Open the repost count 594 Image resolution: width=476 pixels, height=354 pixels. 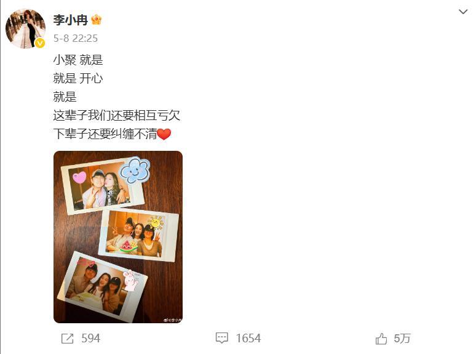click(x=91, y=338)
